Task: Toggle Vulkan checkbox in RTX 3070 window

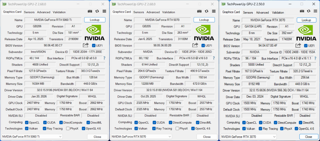Action: pos(243,129)
